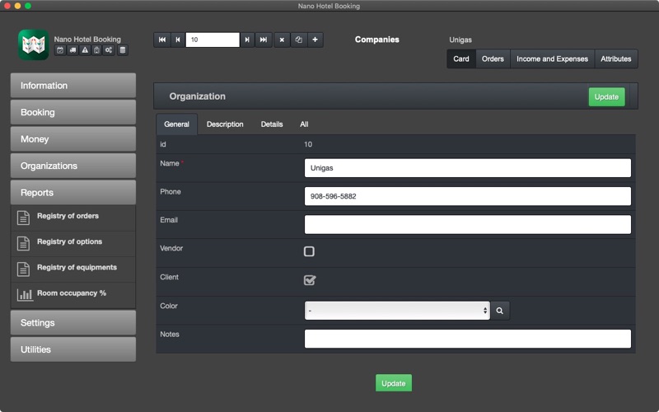Expand the Reports sidebar section
Image resolution: width=659 pixels, height=412 pixels.
(73, 193)
